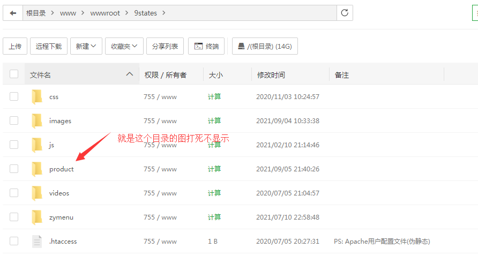Image resolution: width=478 pixels, height=256 pixels.
Task: Expand the 新建 dropdown
Action: (x=86, y=46)
